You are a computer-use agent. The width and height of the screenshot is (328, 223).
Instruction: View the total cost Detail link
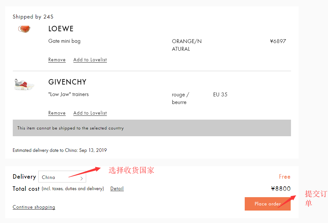click(117, 189)
